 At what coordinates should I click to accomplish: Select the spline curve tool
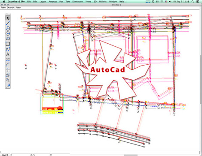point(8,49)
